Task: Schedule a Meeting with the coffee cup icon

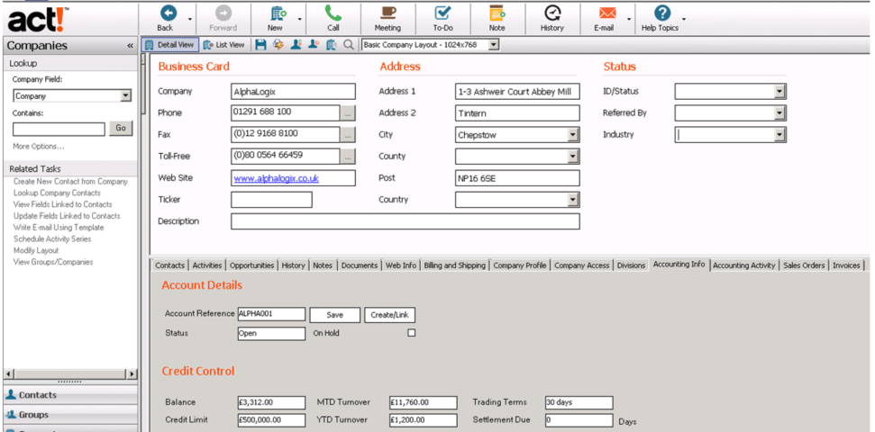Action: pyautogui.click(x=387, y=13)
